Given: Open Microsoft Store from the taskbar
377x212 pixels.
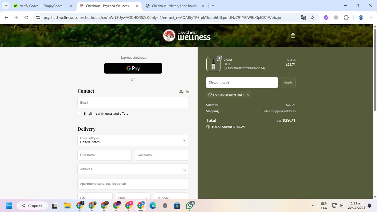Looking at the screenshot, I should pos(177,206).
